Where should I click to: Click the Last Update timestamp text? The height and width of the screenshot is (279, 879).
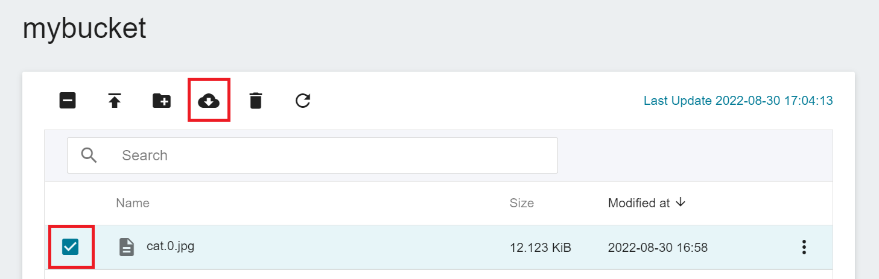point(738,101)
